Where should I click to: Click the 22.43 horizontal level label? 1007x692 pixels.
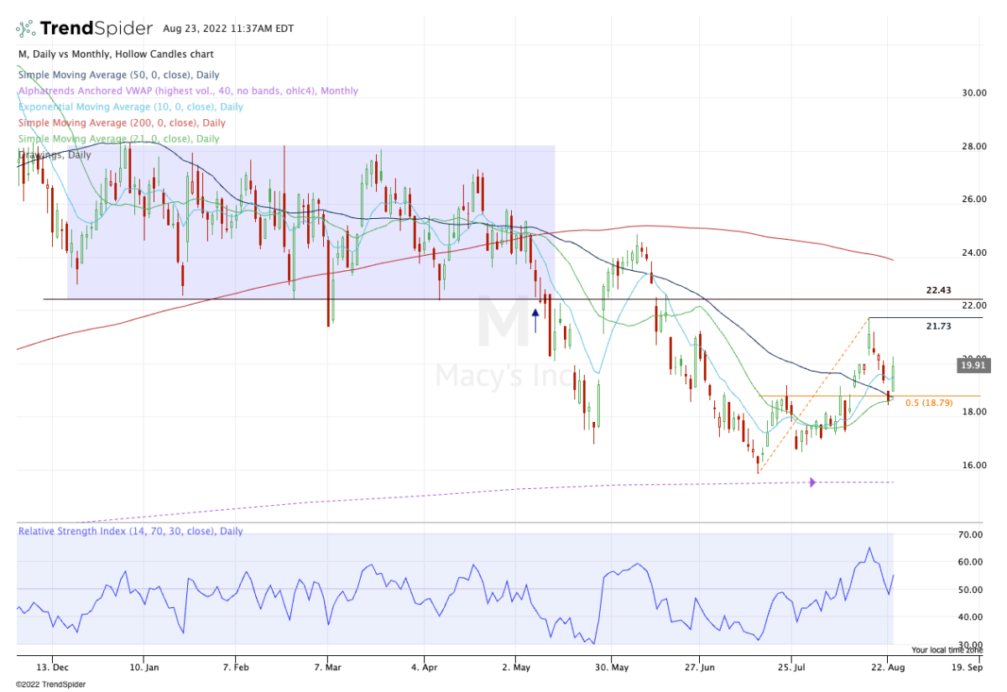(937, 290)
